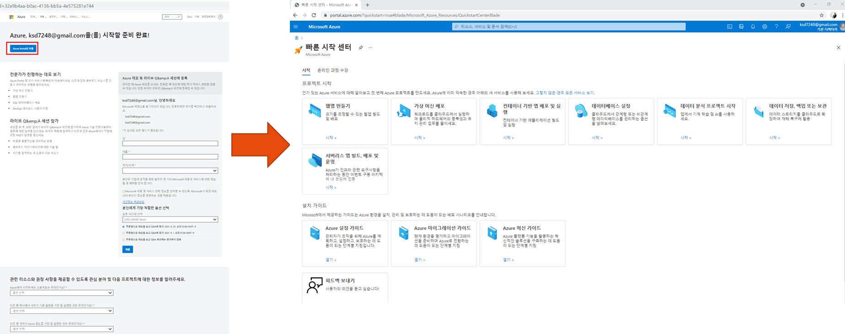Click the 웹앱 만들기 card icon
This screenshot has width=845, height=334.
pos(315,111)
